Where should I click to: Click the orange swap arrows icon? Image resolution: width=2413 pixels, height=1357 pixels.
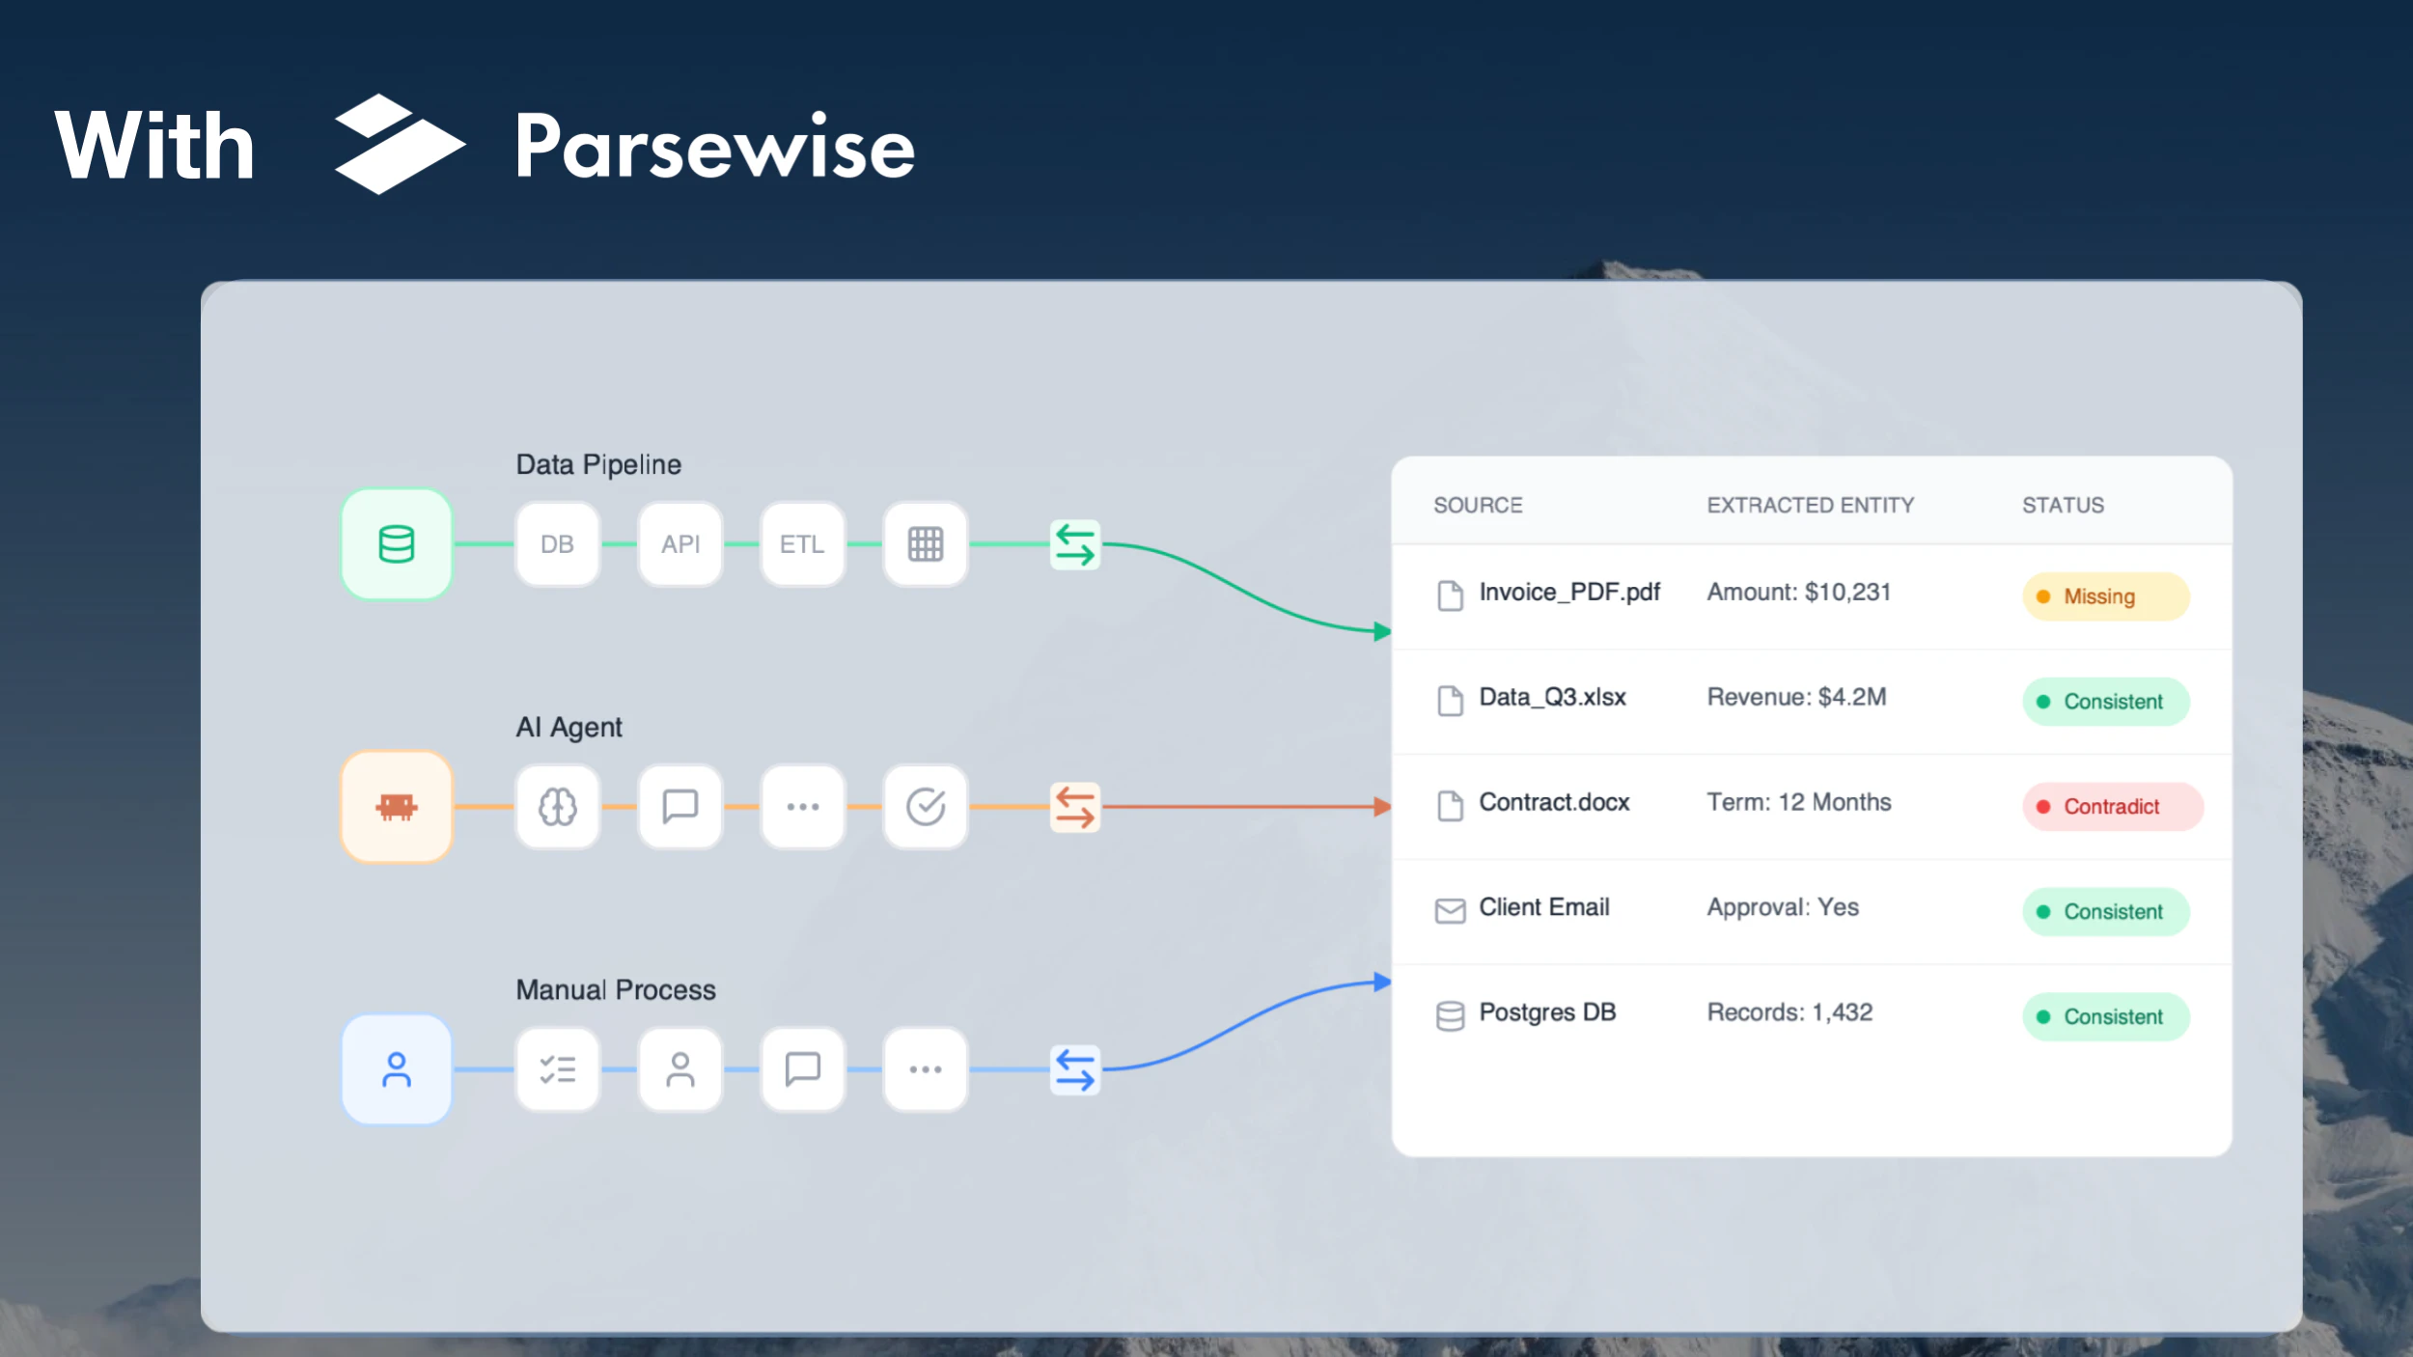click(x=1075, y=807)
